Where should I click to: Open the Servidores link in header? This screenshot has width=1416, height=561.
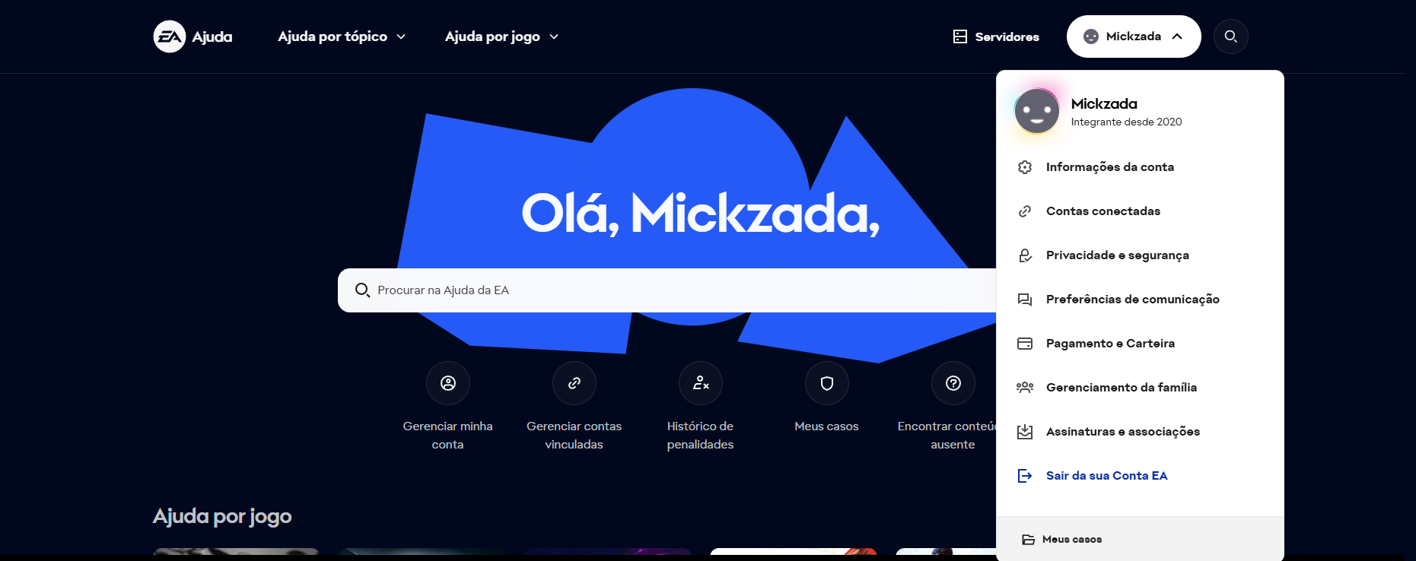click(x=996, y=36)
